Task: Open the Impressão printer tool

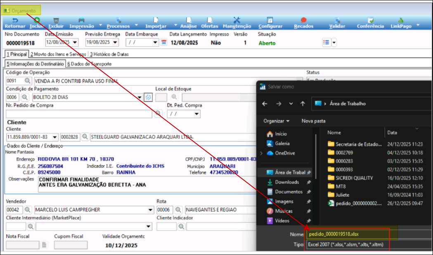Action: pos(81,21)
